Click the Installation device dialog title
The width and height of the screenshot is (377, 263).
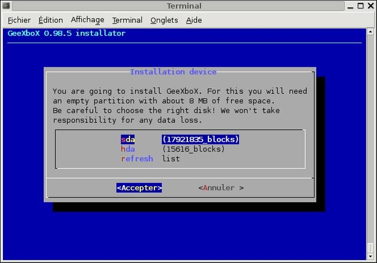[x=173, y=72]
